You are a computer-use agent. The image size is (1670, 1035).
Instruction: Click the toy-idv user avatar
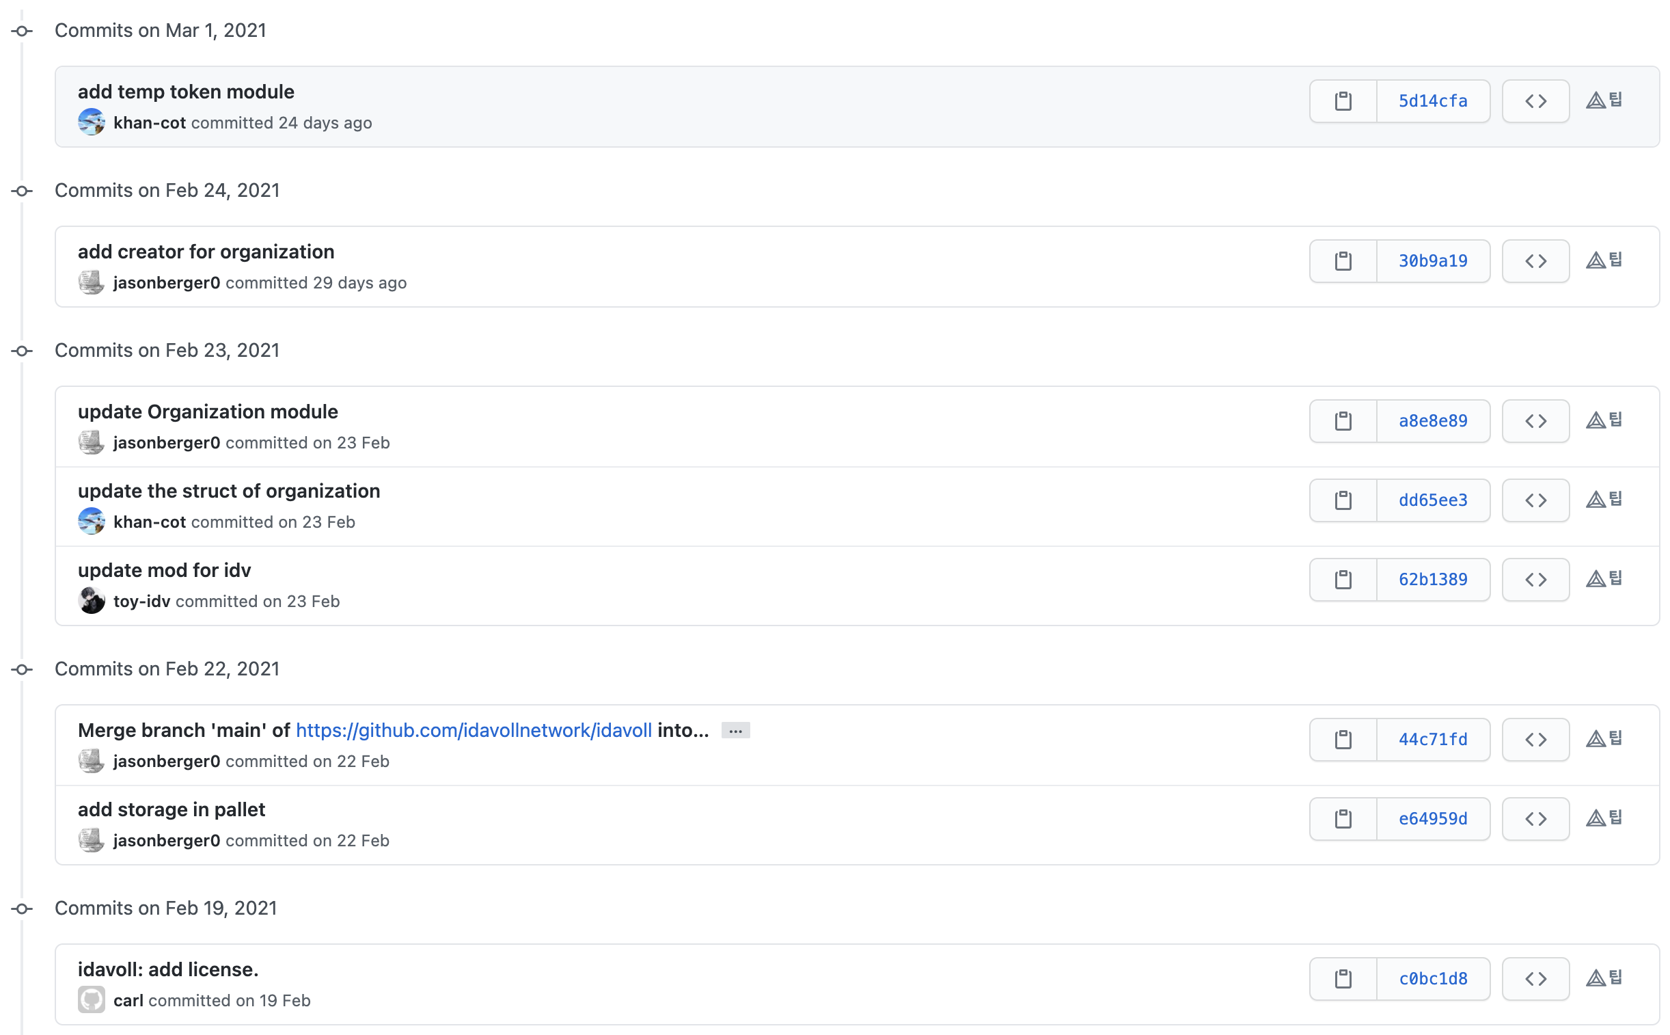pos(91,601)
